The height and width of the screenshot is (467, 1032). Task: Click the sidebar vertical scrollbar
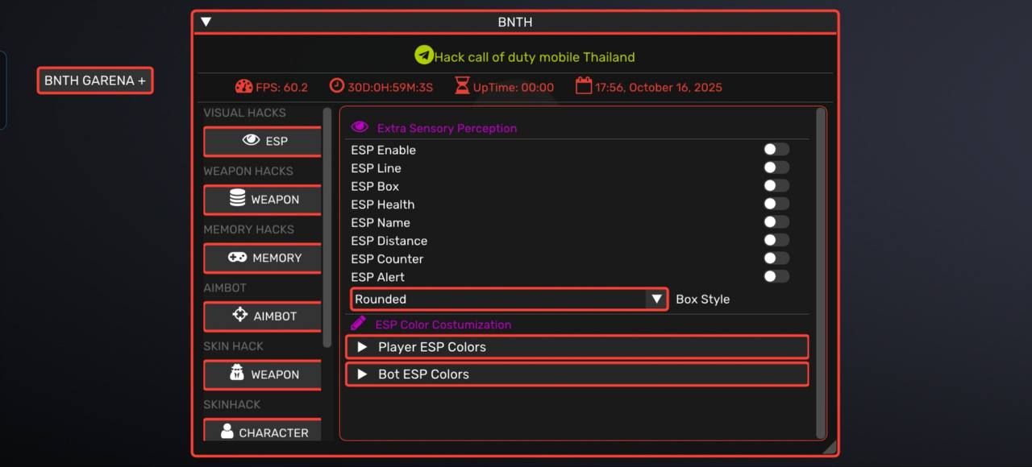[327, 225]
